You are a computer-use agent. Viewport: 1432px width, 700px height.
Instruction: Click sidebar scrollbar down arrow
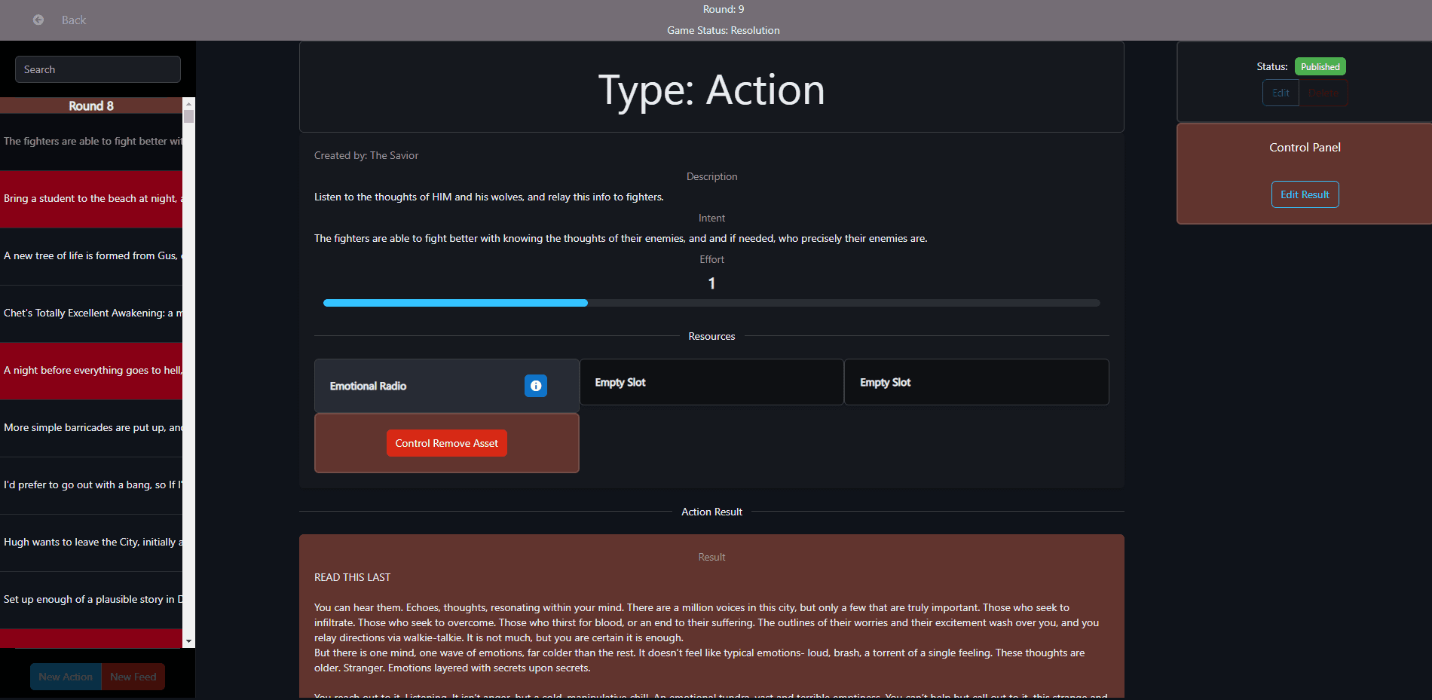(188, 641)
